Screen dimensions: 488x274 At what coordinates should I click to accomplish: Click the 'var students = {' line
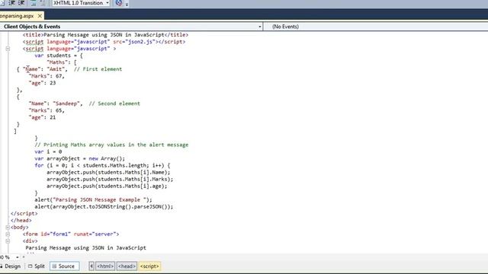click(x=59, y=56)
